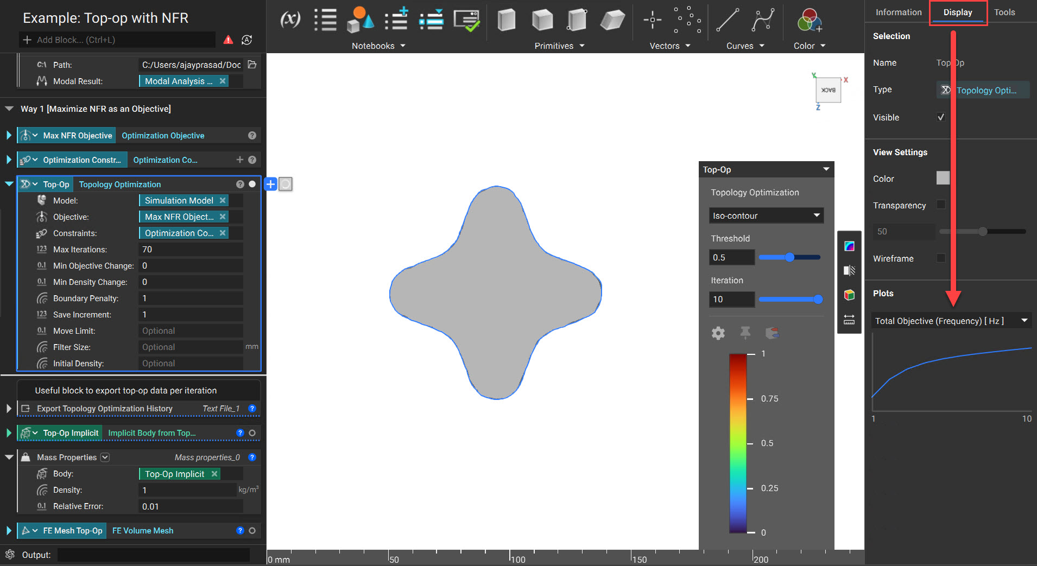The image size is (1037, 566).
Task: Open the Iso-contour dropdown
Action: tap(766, 215)
